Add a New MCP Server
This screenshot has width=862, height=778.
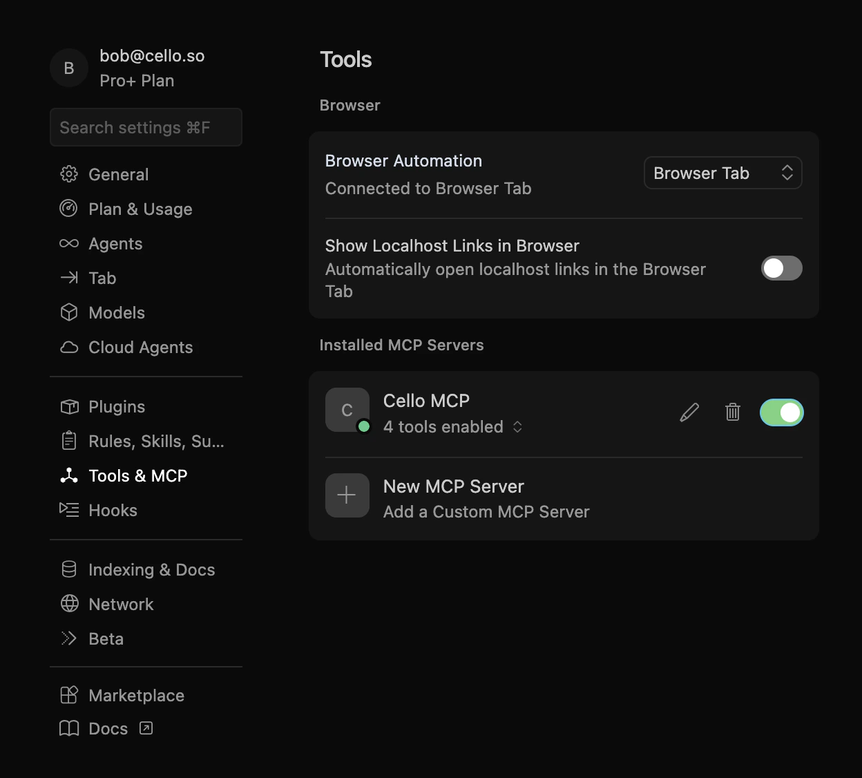click(454, 486)
